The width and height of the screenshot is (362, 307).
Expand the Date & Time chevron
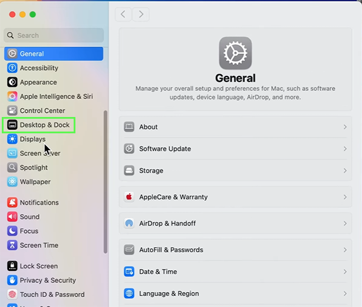(345, 271)
